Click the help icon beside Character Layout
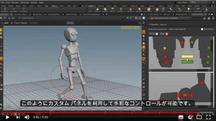 coord(211,24)
